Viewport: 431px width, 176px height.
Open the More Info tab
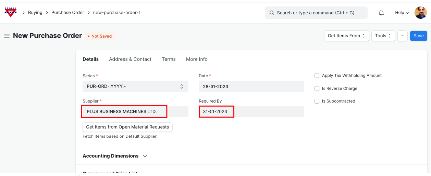(x=197, y=59)
